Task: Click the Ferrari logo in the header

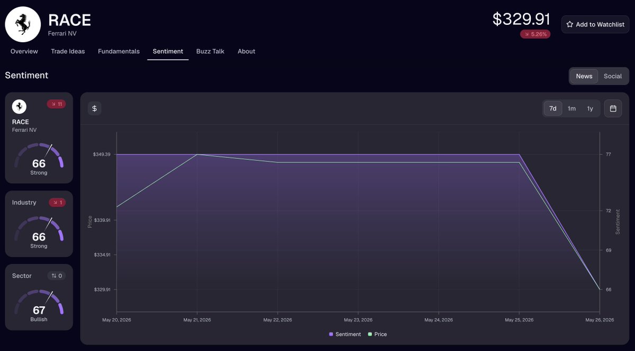Action: click(23, 24)
